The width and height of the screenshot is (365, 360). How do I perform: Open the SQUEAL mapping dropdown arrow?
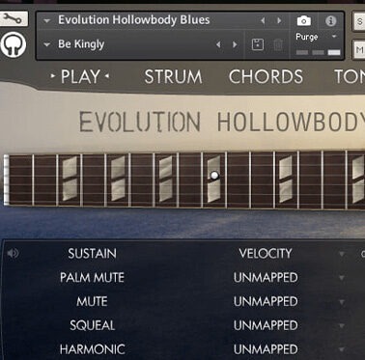tap(342, 325)
